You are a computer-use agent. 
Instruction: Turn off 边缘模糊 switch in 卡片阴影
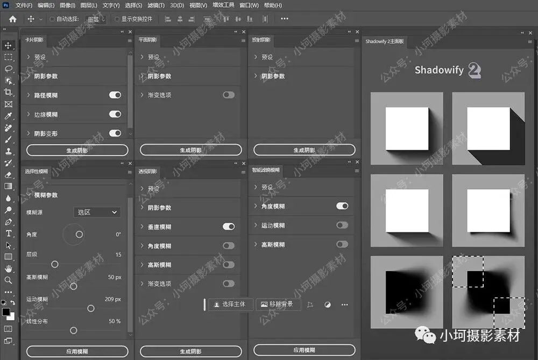pos(115,114)
